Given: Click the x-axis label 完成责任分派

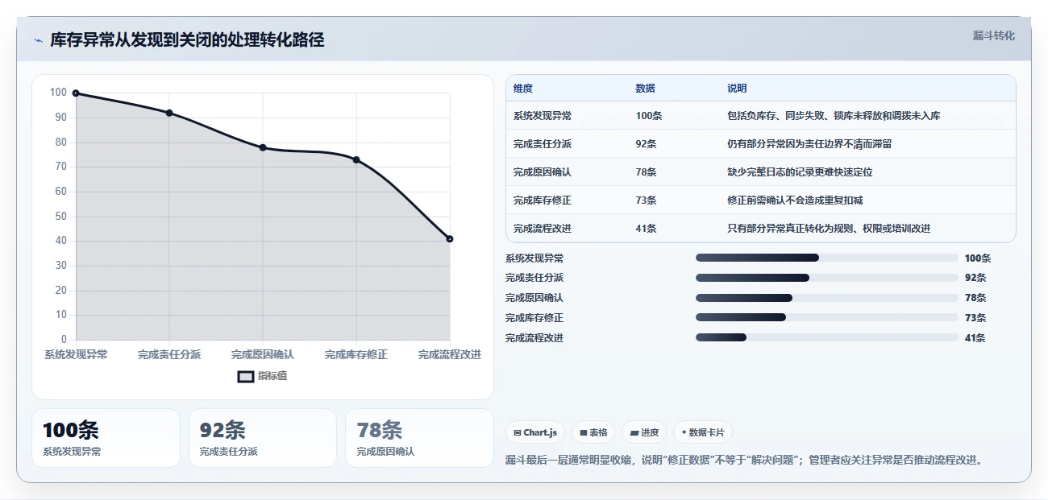Looking at the screenshot, I should 169,354.
